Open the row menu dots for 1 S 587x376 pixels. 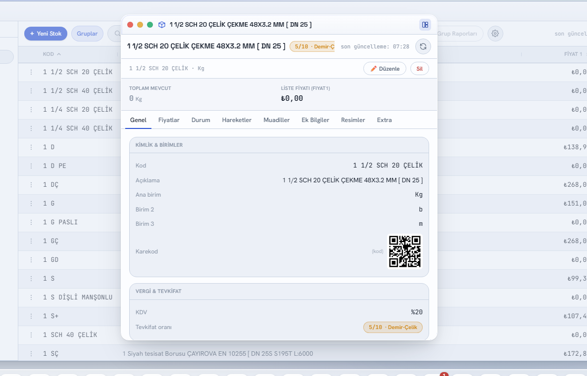click(x=31, y=279)
